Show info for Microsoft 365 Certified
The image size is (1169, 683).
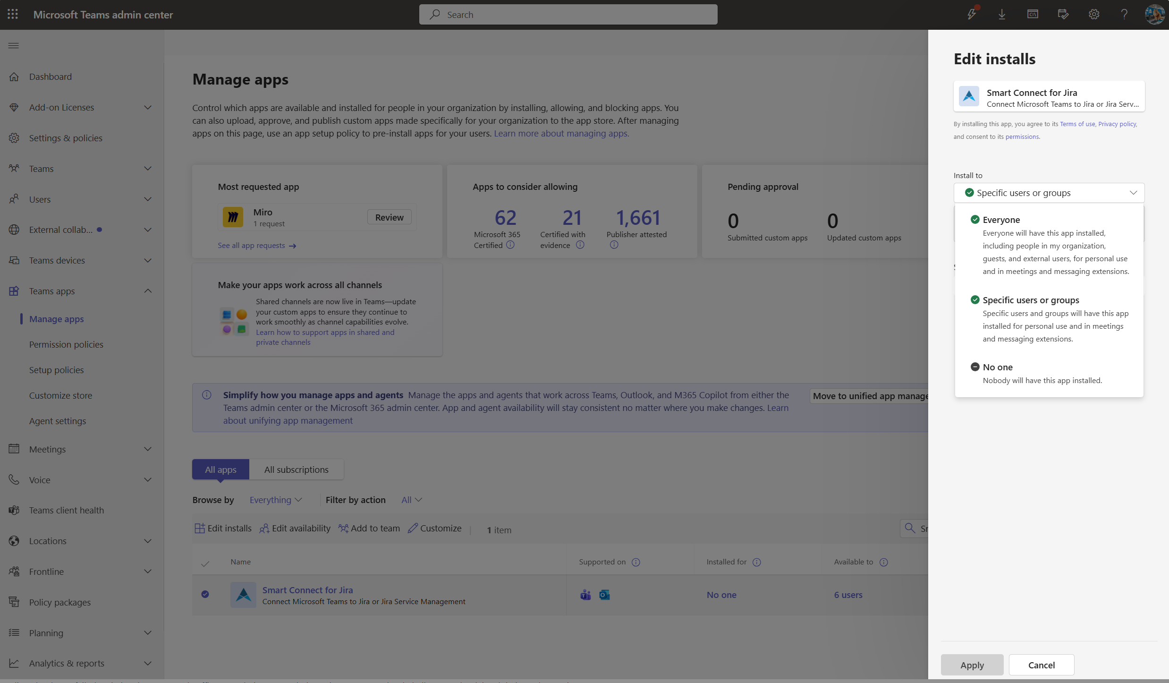pos(510,245)
